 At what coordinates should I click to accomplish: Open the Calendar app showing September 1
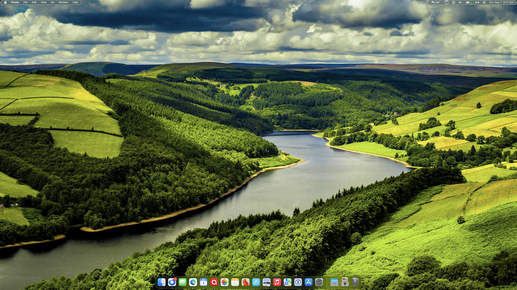[203, 283]
